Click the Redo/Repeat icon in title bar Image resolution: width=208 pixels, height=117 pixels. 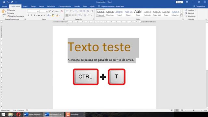point(12,2)
